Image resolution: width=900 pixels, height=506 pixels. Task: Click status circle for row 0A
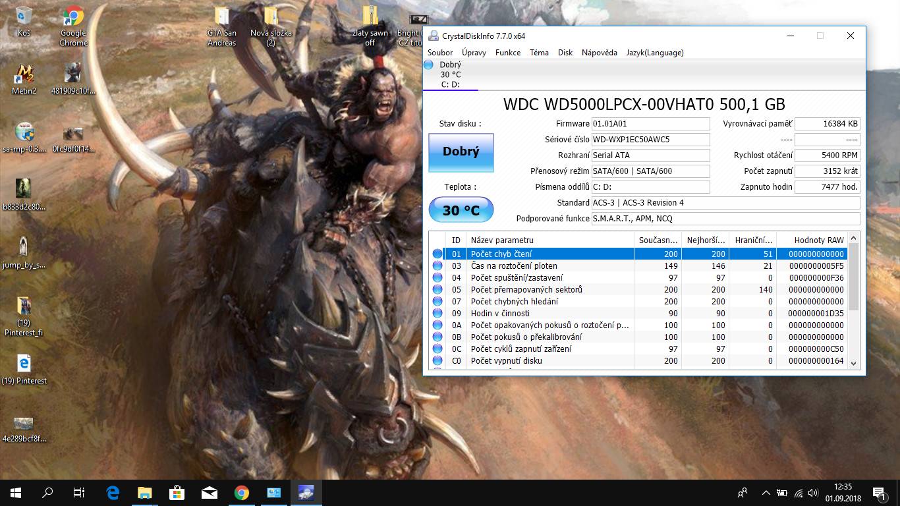pyautogui.click(x=437, y=325)
